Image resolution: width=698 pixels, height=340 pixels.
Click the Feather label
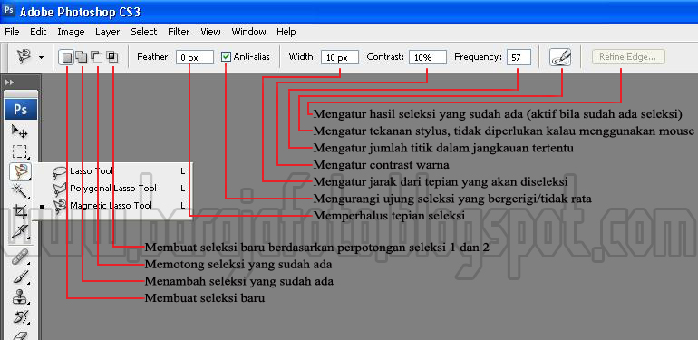tap(154, 57)
